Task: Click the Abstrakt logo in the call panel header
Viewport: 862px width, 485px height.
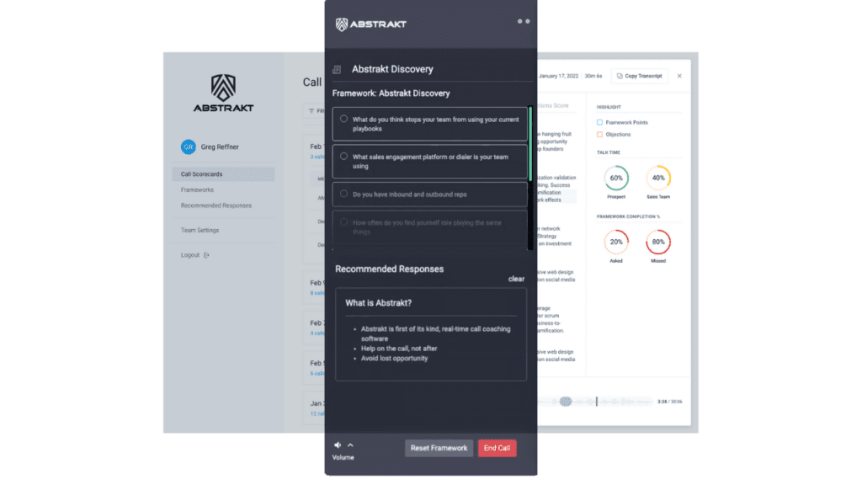Action: (x=371, y=24)
